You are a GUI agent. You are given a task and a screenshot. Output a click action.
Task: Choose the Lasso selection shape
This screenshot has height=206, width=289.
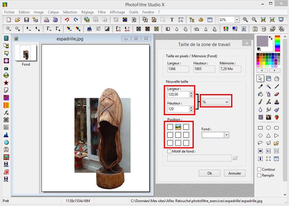(260, 143)
